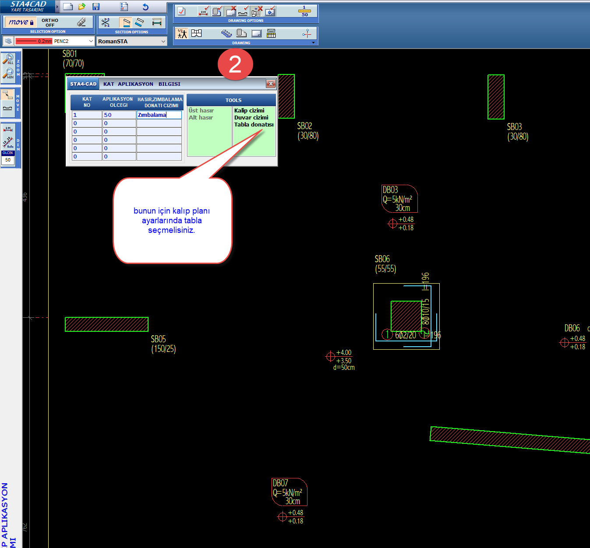Select Kalip cizimi in the Tools list
The width and height of the screenshot is (590, 548).
[x=249, y=111]
